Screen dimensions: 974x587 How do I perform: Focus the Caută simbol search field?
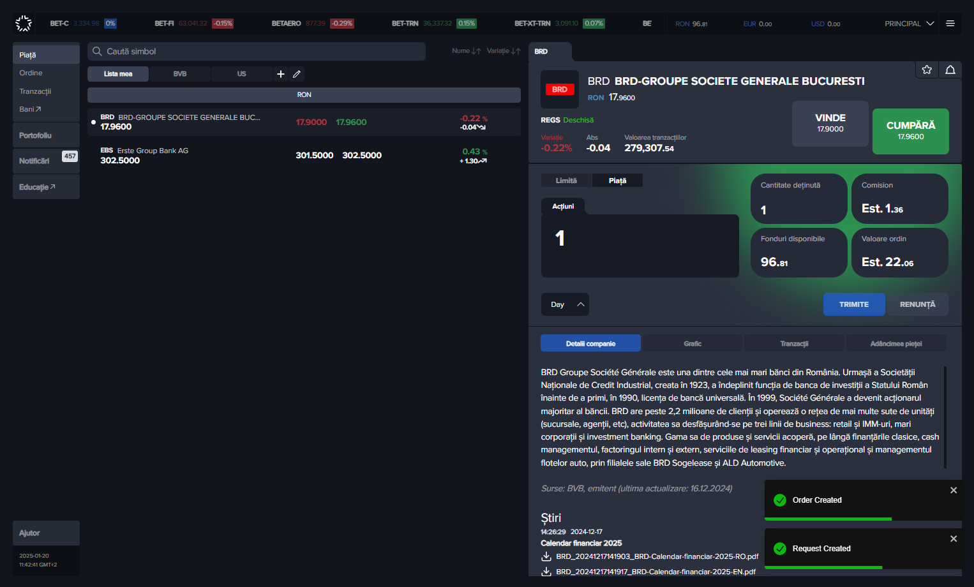(x=257, y=51)
